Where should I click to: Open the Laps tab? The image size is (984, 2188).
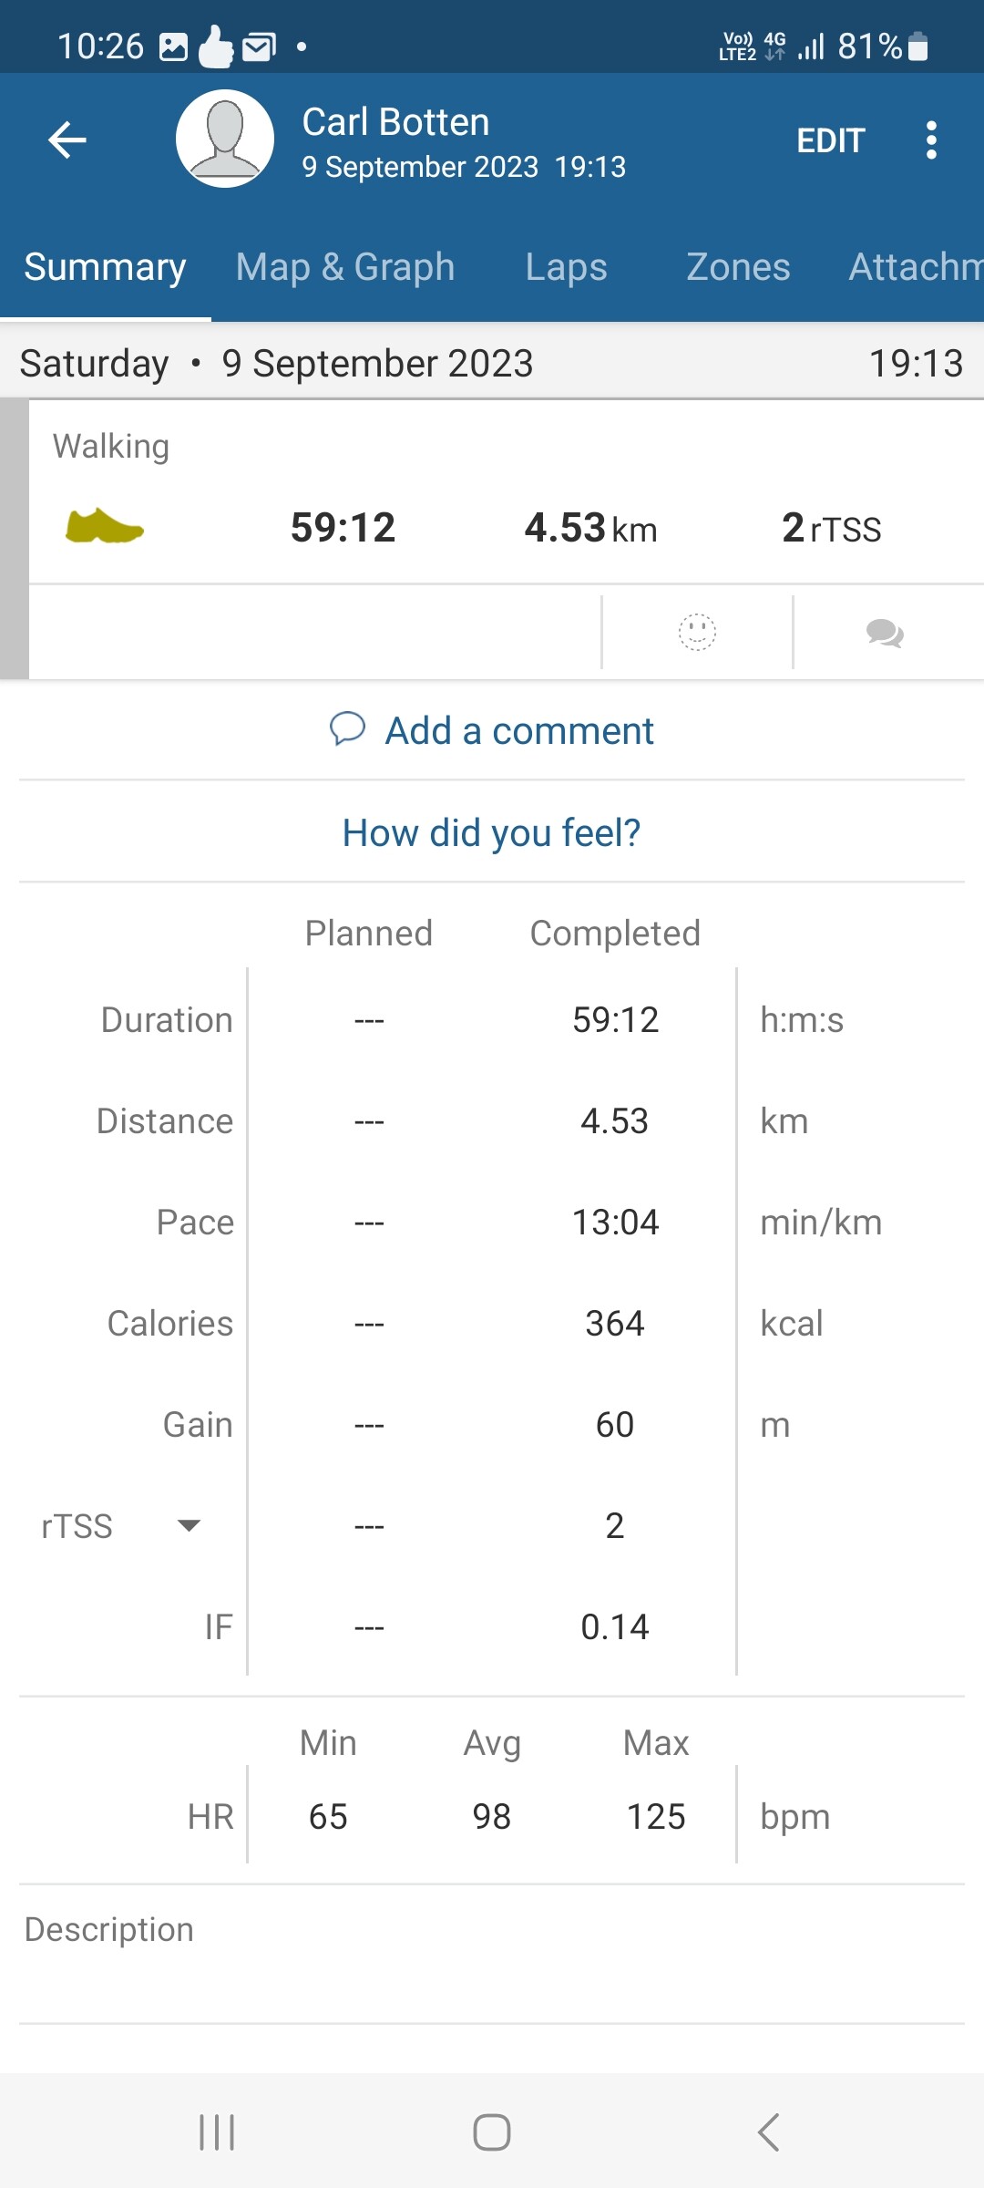[x=566, y=267]
